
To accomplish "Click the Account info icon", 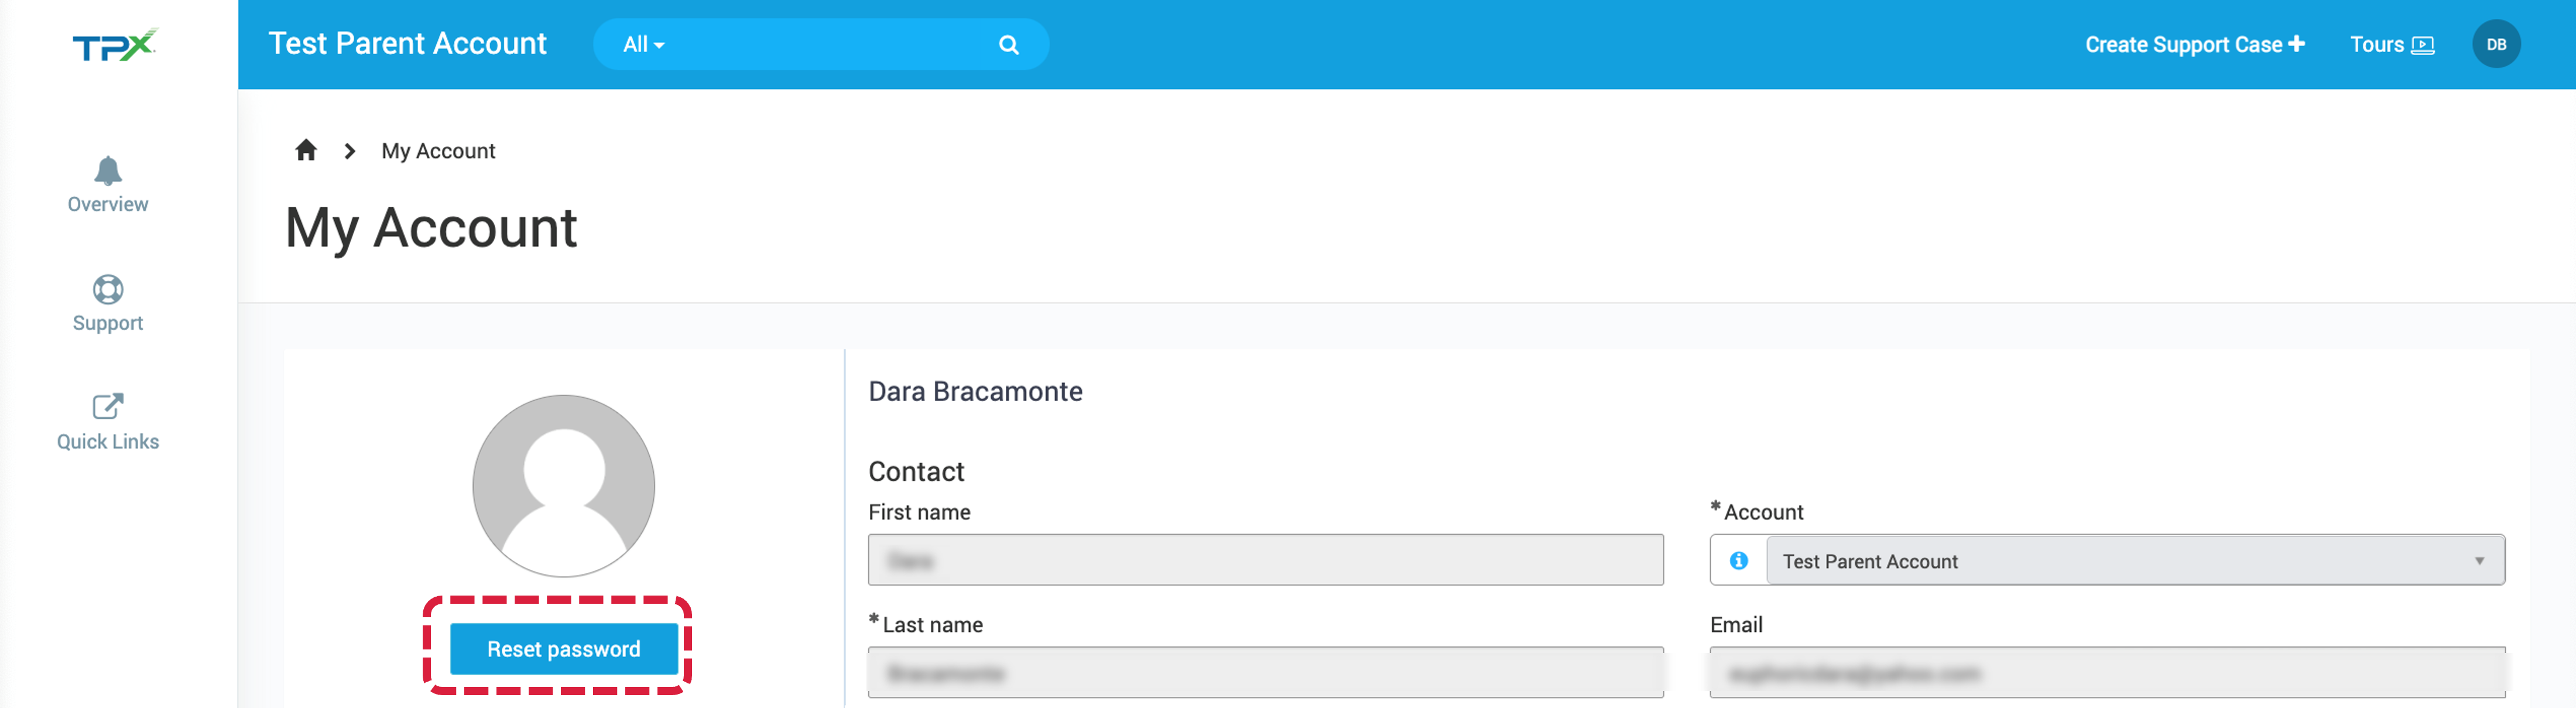I will tap(1738, 561).
